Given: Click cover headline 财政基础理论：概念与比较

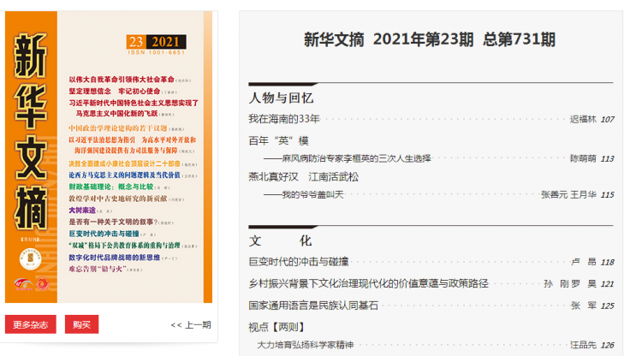Looking at the screenshot, I should tap(111, 187).
